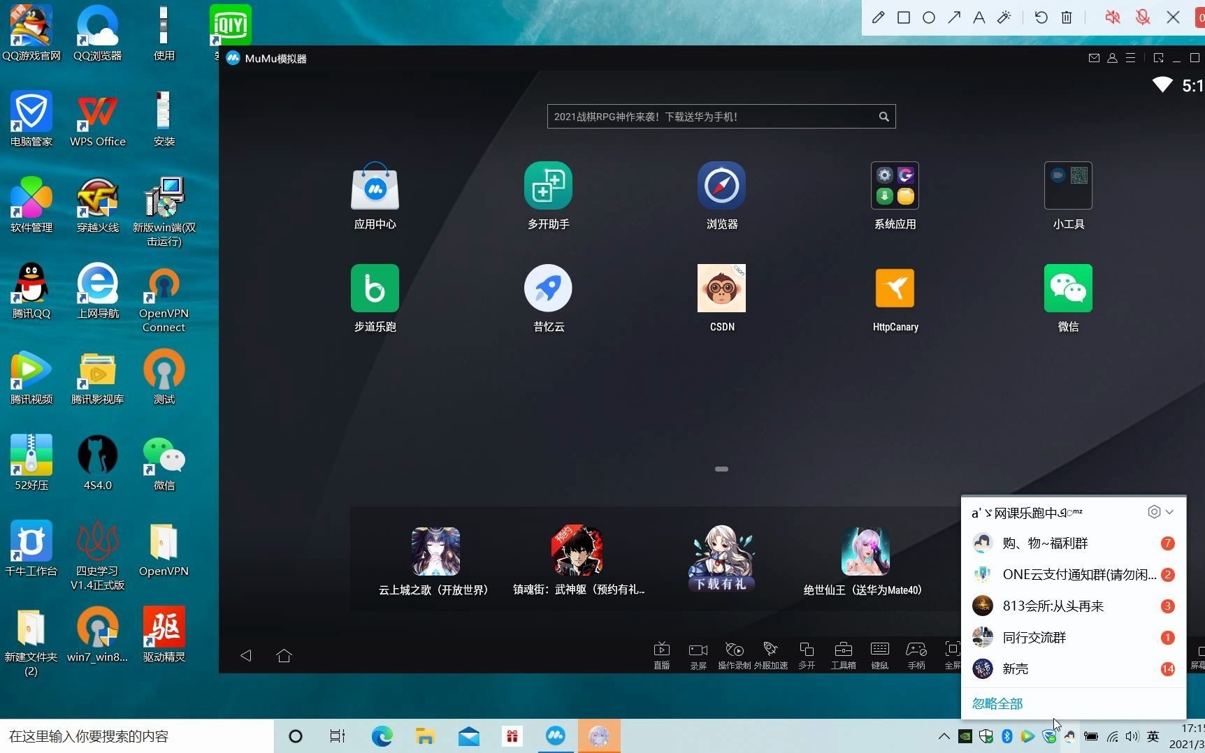Click the Windows taskbar search field

pyautogui.click(x=137, y=736)
